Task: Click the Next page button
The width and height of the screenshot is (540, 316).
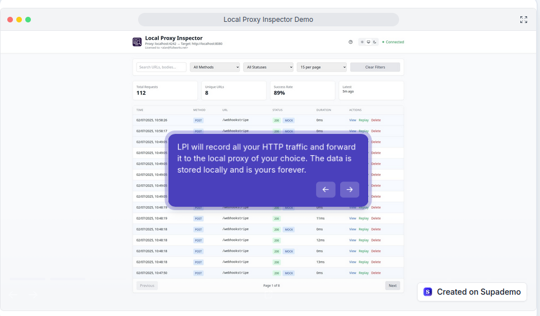Action: 392,285
